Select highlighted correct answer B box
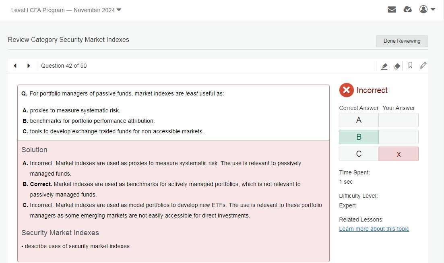 coord(359,137)
